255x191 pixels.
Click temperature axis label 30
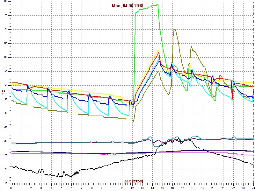6,141
